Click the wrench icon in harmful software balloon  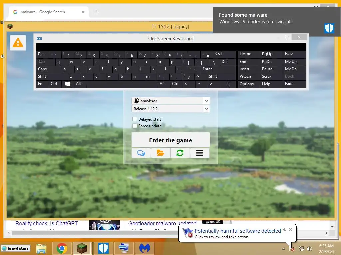(284, 230)
